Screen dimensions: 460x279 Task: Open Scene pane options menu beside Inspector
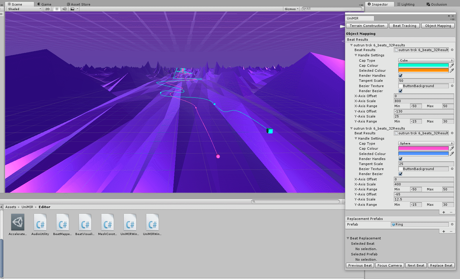point(361,5)
